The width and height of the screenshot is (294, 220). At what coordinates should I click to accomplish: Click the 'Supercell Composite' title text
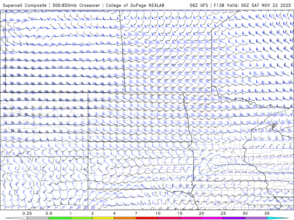(25, 5)
